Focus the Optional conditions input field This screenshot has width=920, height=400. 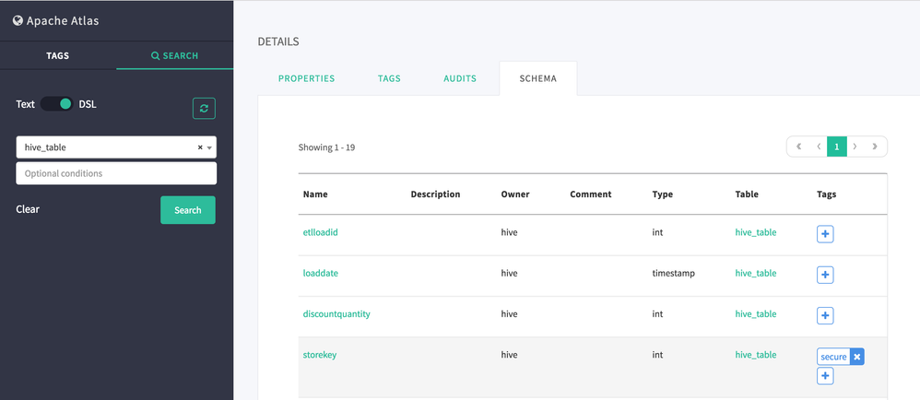tap(116, 173)
